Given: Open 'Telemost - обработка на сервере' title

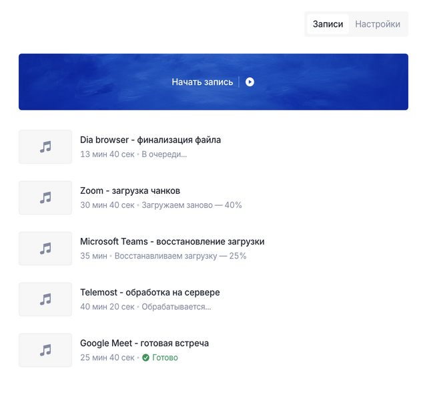Looking at the screenshot, I should coord(149,293).
